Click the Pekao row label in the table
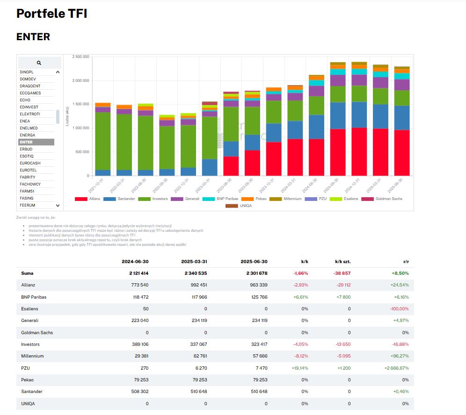The height and width of the screenshot is (415, 466). pos(27,379)
